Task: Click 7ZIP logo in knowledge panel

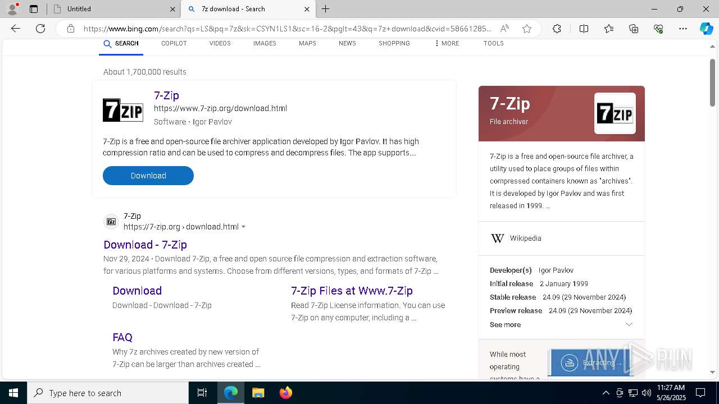Action: 615,113
